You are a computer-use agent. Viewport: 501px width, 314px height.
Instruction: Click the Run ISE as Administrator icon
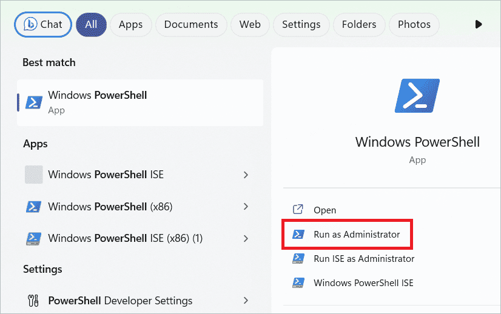298,258
